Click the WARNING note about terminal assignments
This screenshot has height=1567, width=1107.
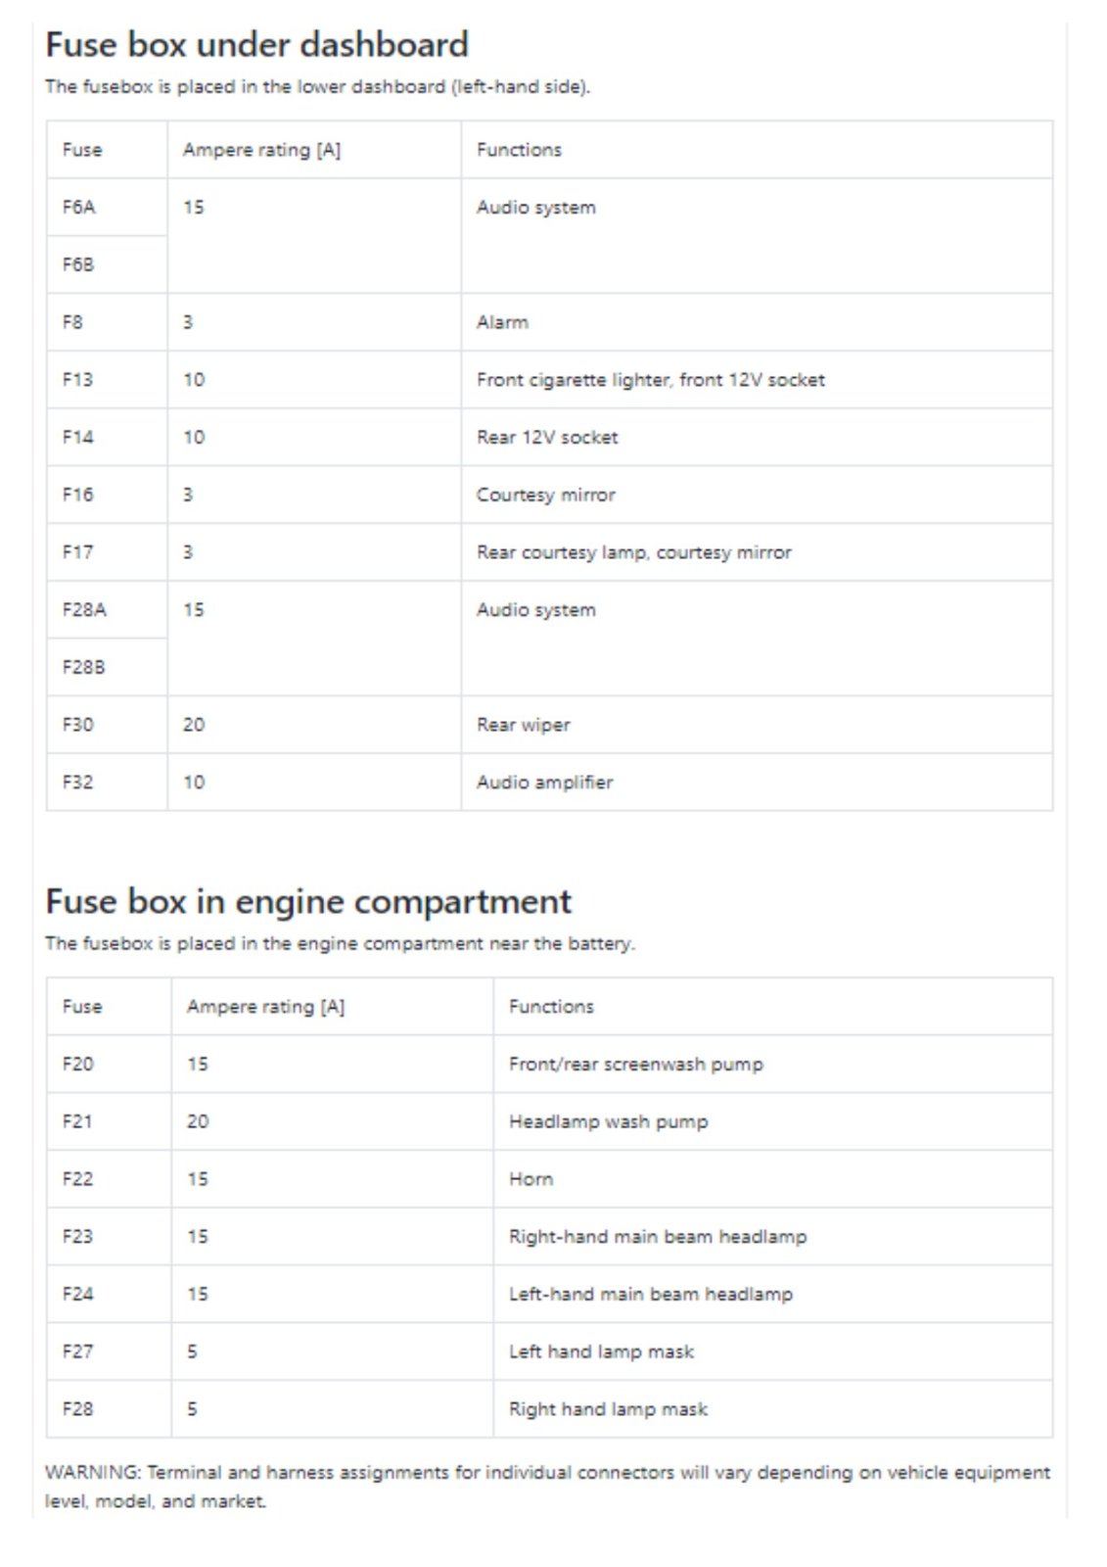tap(548, 1486)
